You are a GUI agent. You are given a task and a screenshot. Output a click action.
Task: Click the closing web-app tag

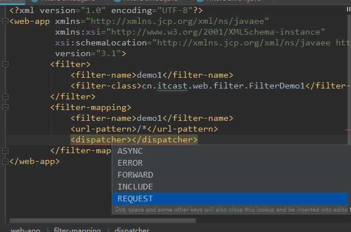point(35,161)
